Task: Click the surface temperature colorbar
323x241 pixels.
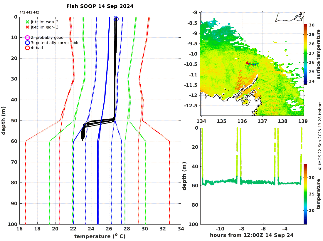Action: click(305, 54)
